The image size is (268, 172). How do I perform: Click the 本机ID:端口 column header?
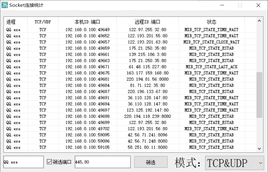click(x=87, y=22)
